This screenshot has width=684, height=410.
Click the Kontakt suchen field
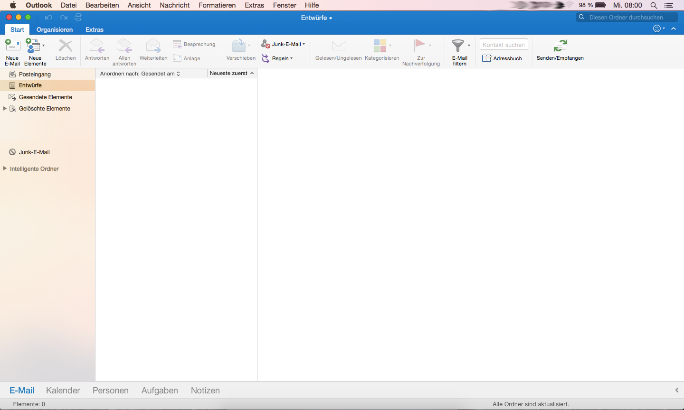click(x=504, y=45)
